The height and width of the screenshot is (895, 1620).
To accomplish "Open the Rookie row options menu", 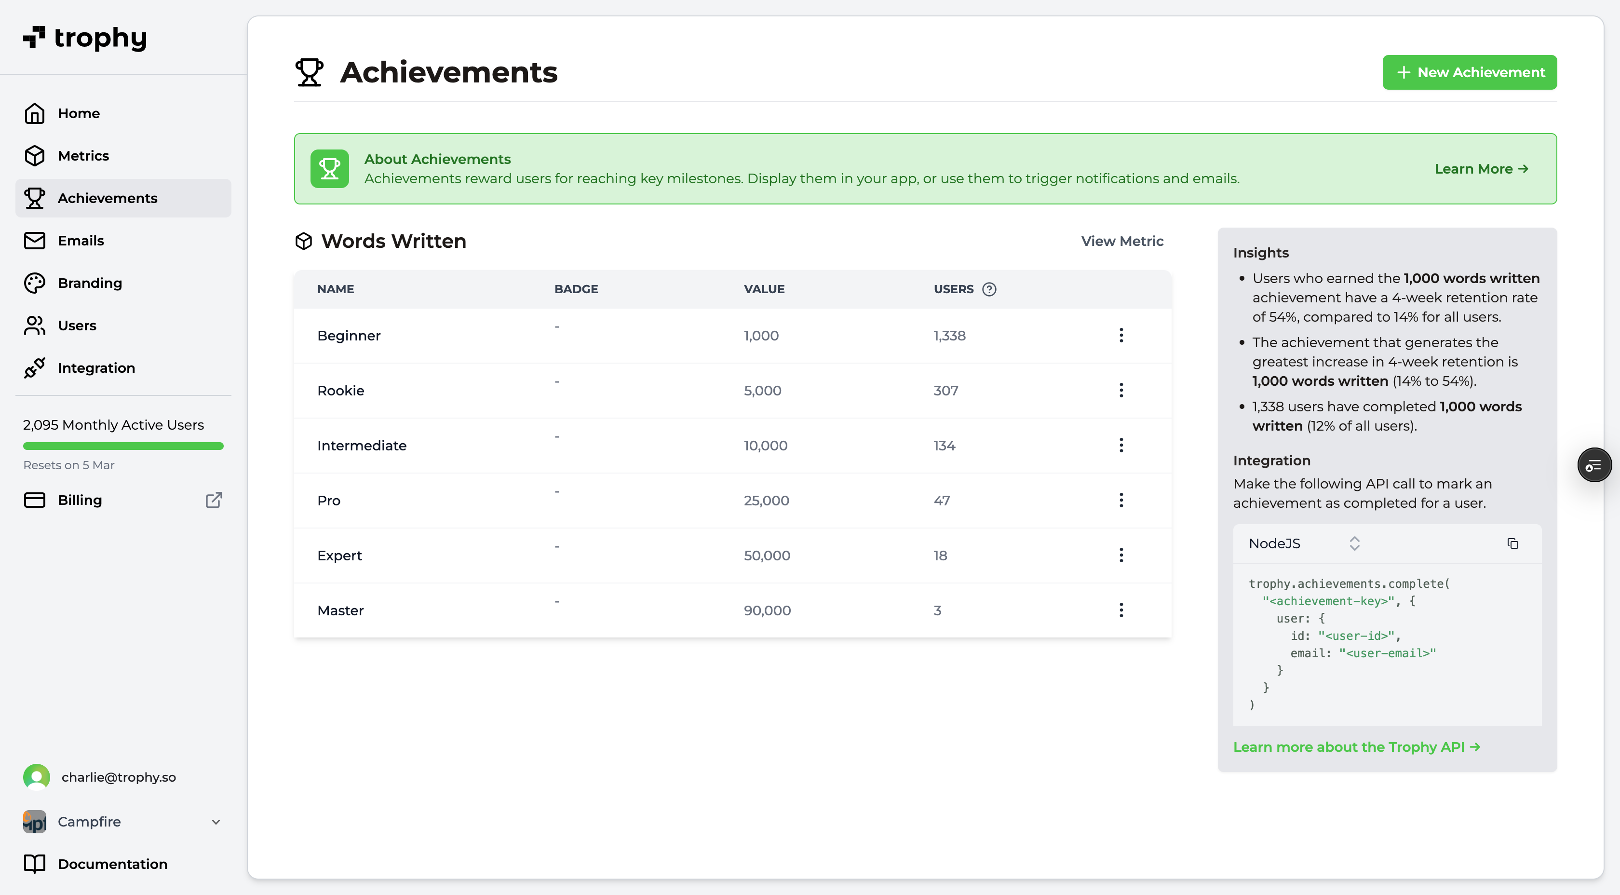I will 1120,390.
